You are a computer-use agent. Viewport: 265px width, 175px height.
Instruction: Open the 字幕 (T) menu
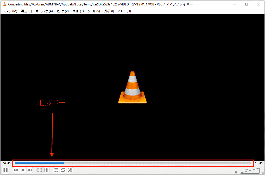pos(78,11)
